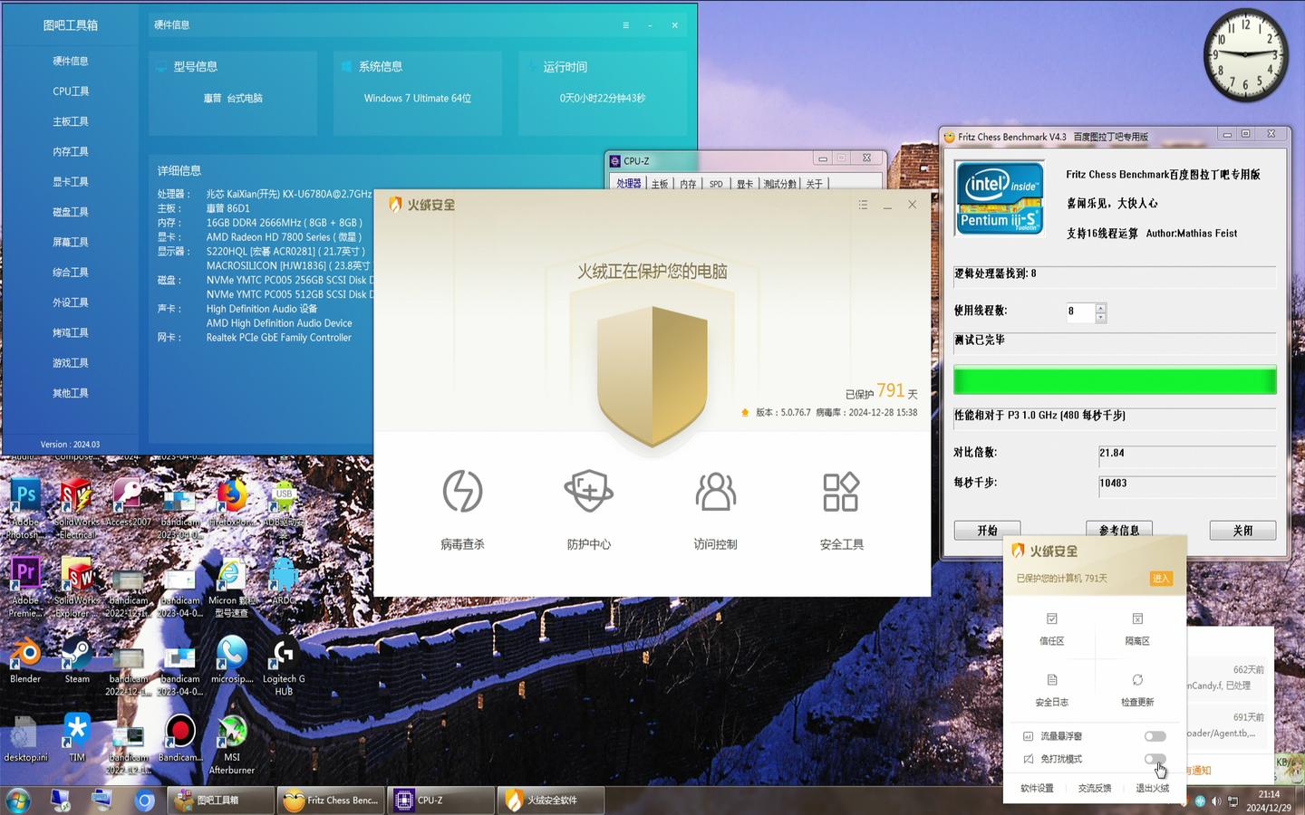Screen dimensions: 1305x815
Task: Open 病毒查杀 virus scan in Huorong
Action: pos(462,509)
